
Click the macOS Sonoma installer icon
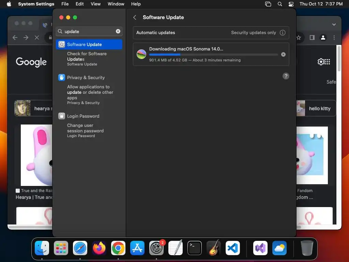(x=141, y=54)
